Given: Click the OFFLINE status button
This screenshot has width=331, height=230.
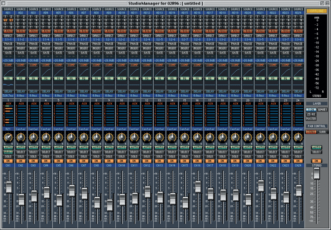Looking at the screenshot, I should click(316, 11).
